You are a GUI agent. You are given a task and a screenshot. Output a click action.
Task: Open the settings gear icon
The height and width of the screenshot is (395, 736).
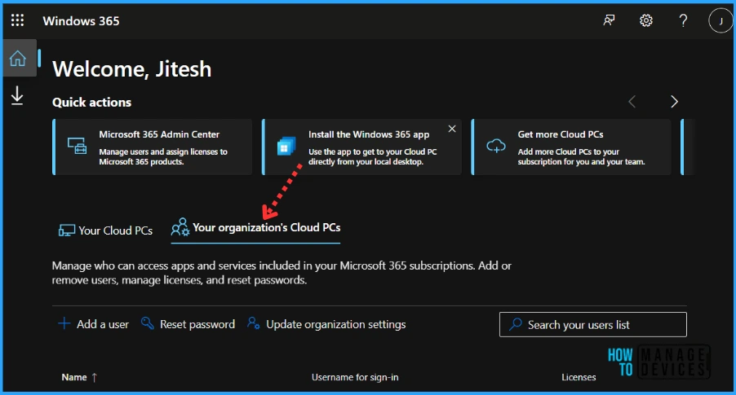point(646,20)
